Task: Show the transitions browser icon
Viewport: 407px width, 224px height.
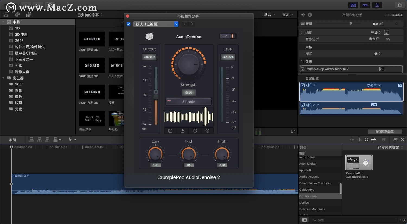Action: [403, 140]
